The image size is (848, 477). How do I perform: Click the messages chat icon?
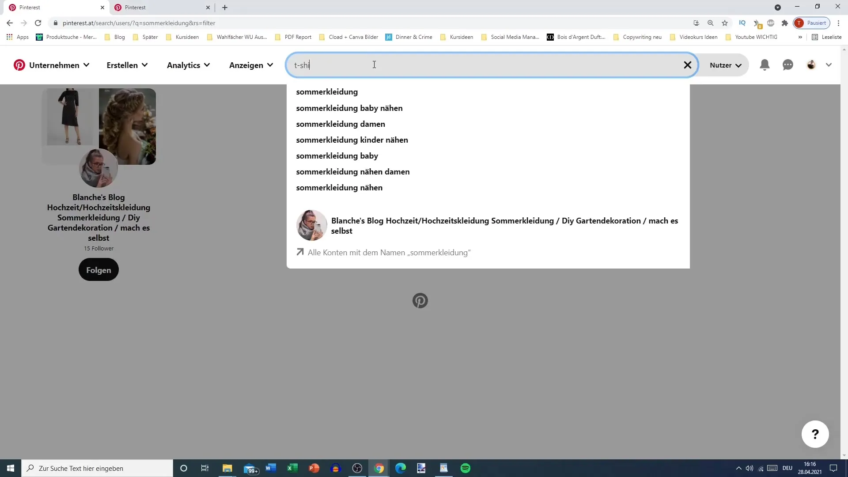[788, 64]
